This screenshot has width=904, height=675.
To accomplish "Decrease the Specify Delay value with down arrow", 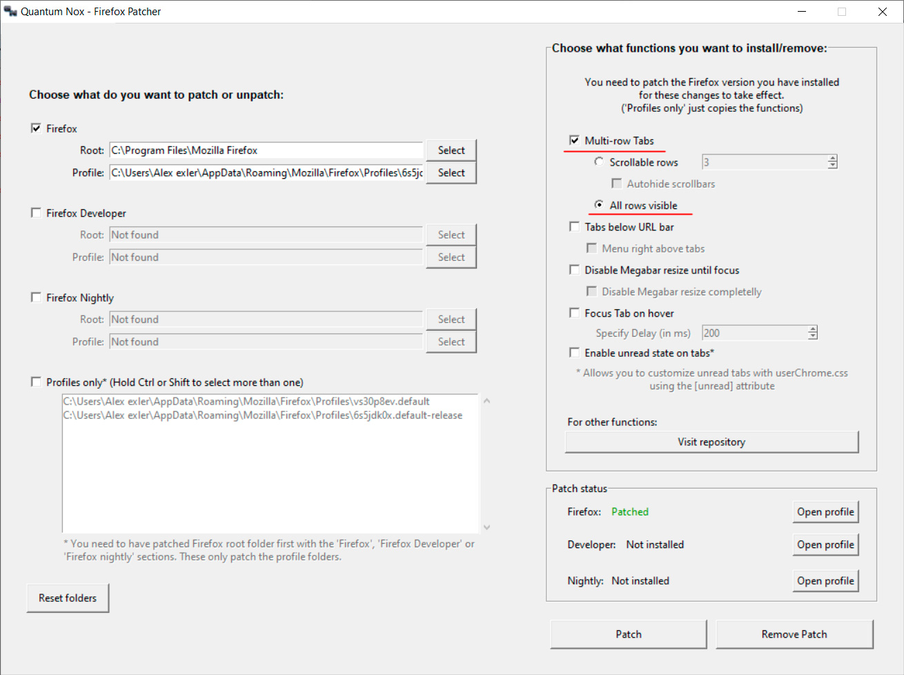I will (813, 337).
